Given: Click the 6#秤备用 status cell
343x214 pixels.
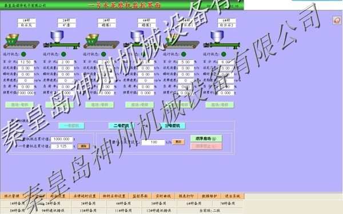Looking at the screenshot, I should click(x=194, y=204).
